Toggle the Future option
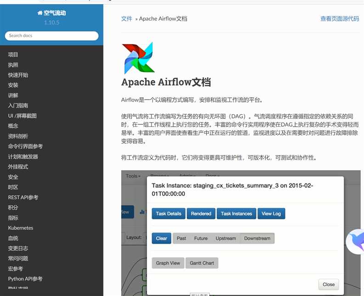The height and width of the screenshot is (296, 364). 201,239
